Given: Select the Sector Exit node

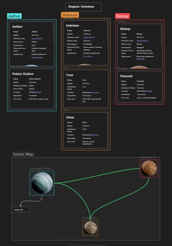Looking at the screenshot, I should tap(20, 210).
